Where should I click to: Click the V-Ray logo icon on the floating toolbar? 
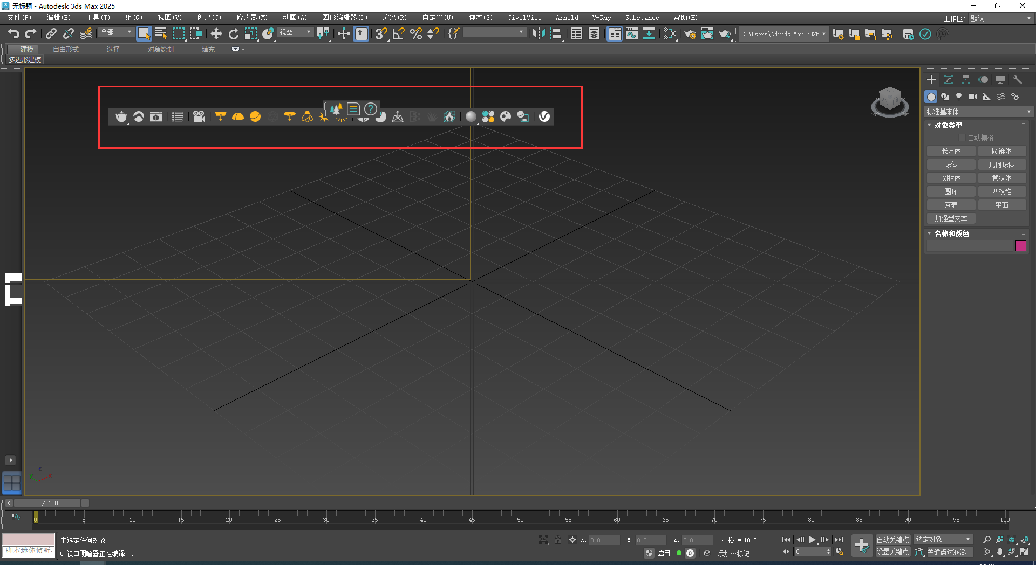point(544,116)
